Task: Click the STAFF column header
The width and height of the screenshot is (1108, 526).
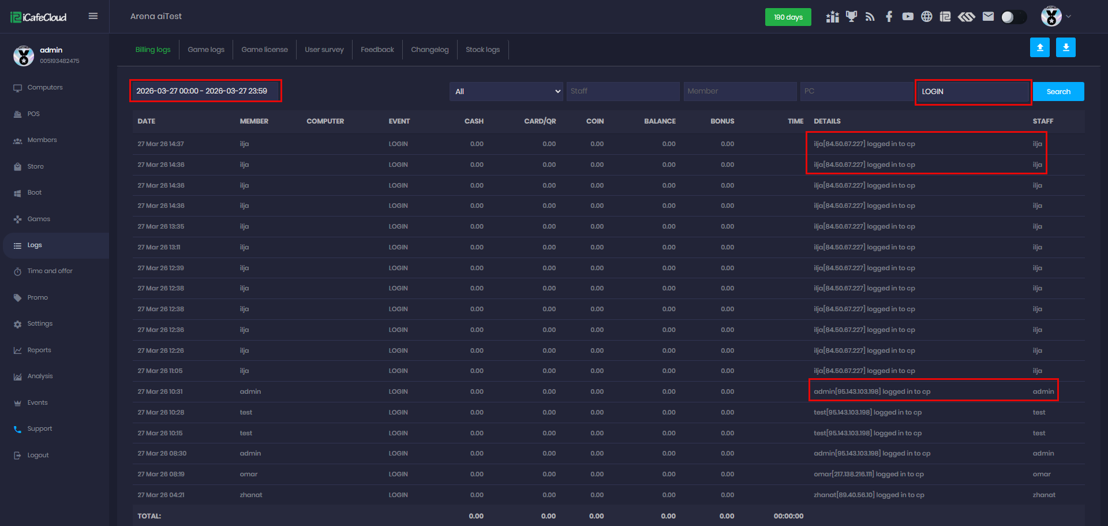Action: click(x=1043, y=121)
